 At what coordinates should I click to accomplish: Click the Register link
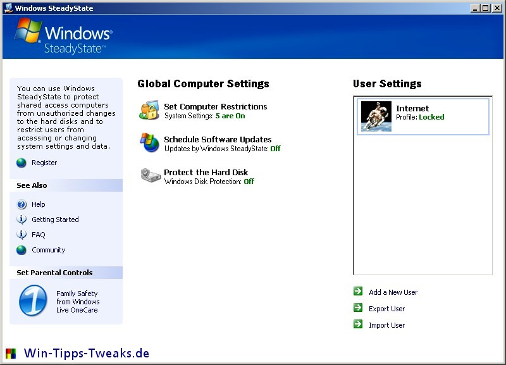coord(44,163)
